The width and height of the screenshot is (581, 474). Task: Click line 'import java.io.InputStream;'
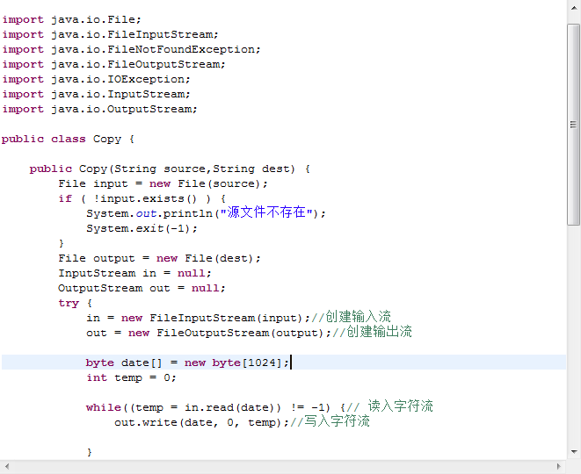coord(97,94)
